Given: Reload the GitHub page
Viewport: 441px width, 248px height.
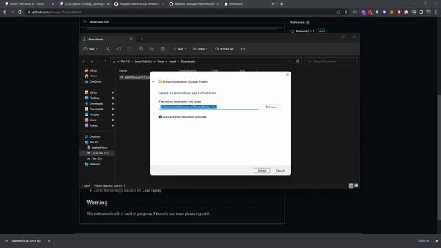Looking at the screenshot, I should tap(20, 12).
